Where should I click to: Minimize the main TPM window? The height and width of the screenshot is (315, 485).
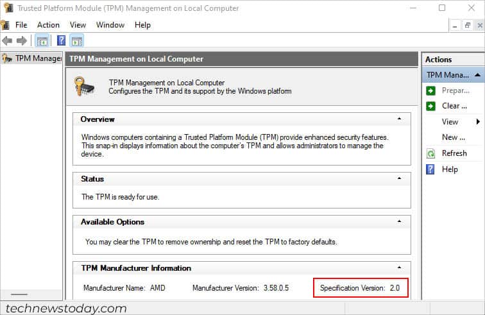[413, 8]
